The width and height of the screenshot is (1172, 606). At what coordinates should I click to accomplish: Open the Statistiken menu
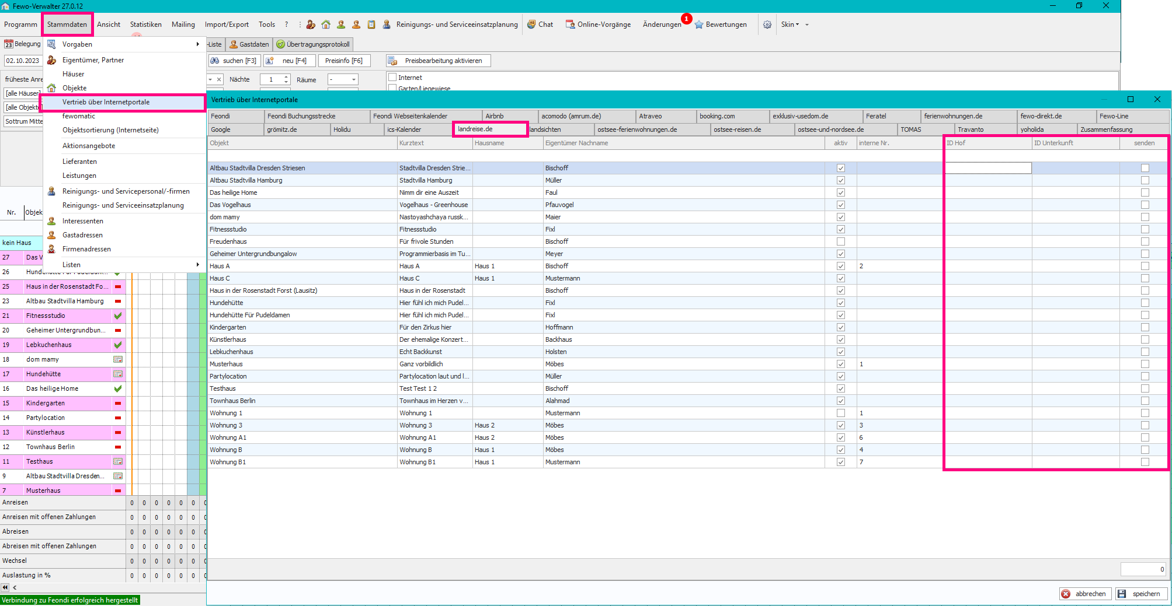tap(146, 24)
